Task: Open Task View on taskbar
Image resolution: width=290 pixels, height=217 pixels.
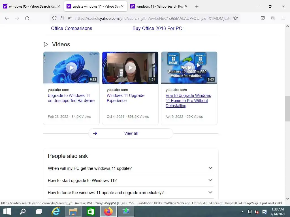Action: point(39,211)
